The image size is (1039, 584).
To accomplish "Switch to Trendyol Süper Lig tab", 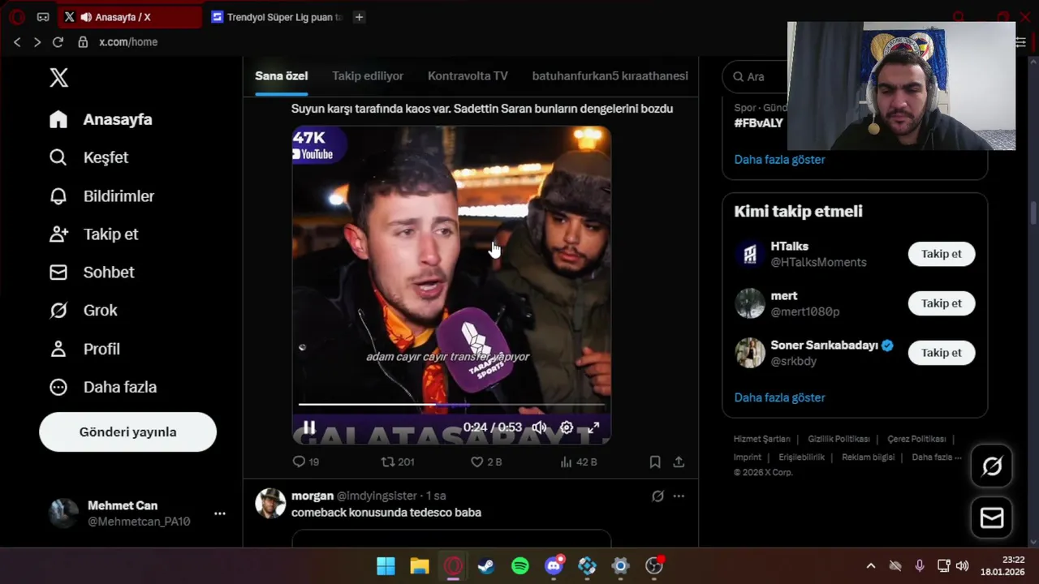I will pos(277,17).
